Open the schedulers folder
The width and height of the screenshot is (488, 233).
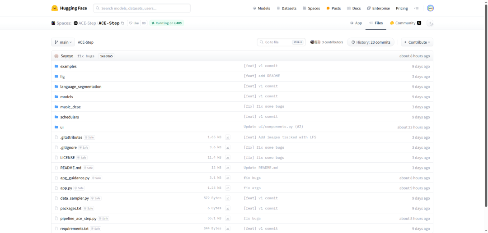click(70, 117)
